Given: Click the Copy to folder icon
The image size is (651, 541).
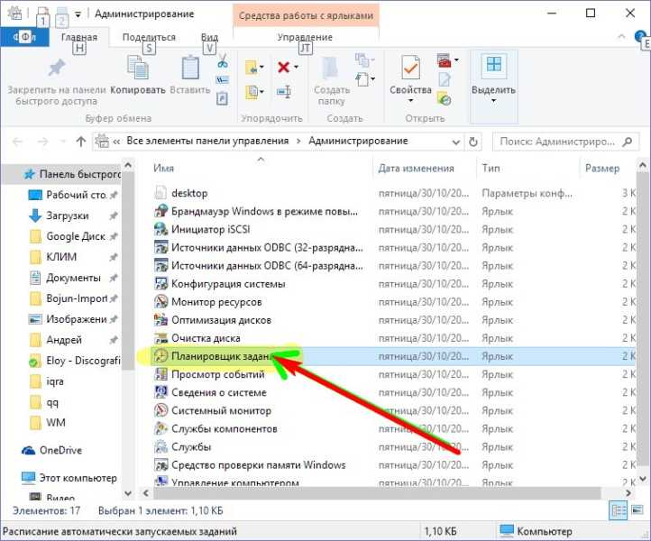Looking at the screenshot, I should pyautogui.click(x=252, y=92).
